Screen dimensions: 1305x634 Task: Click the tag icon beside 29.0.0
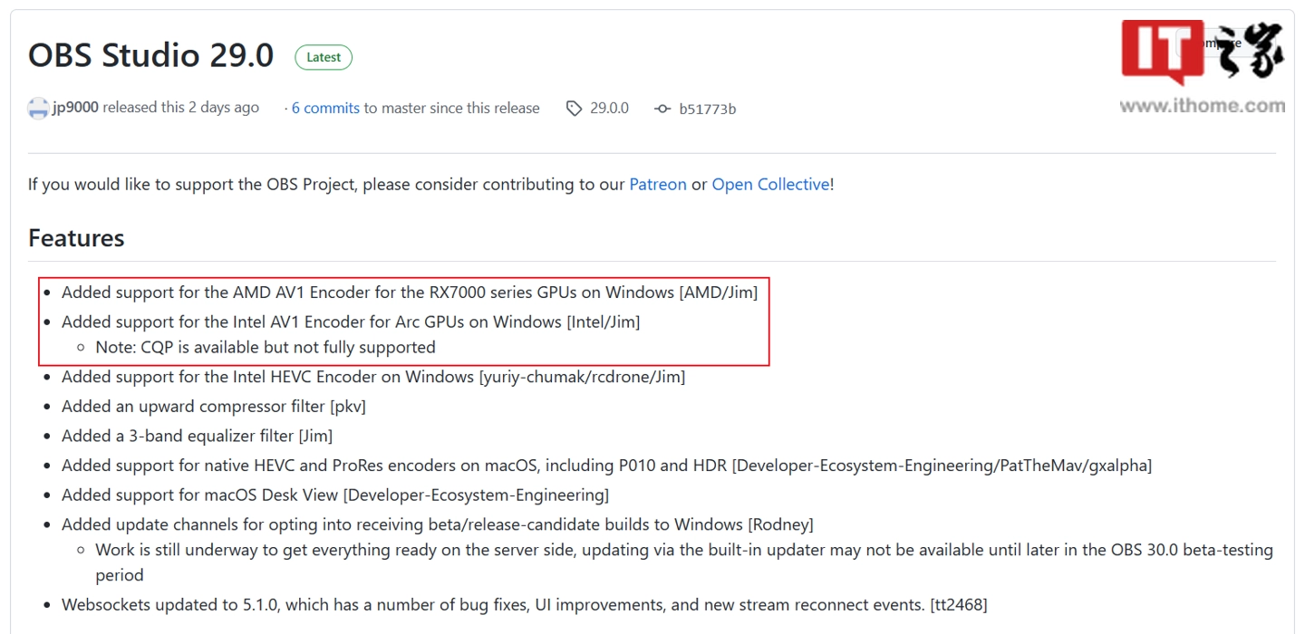pyautogui.click(x=574, y=109)
